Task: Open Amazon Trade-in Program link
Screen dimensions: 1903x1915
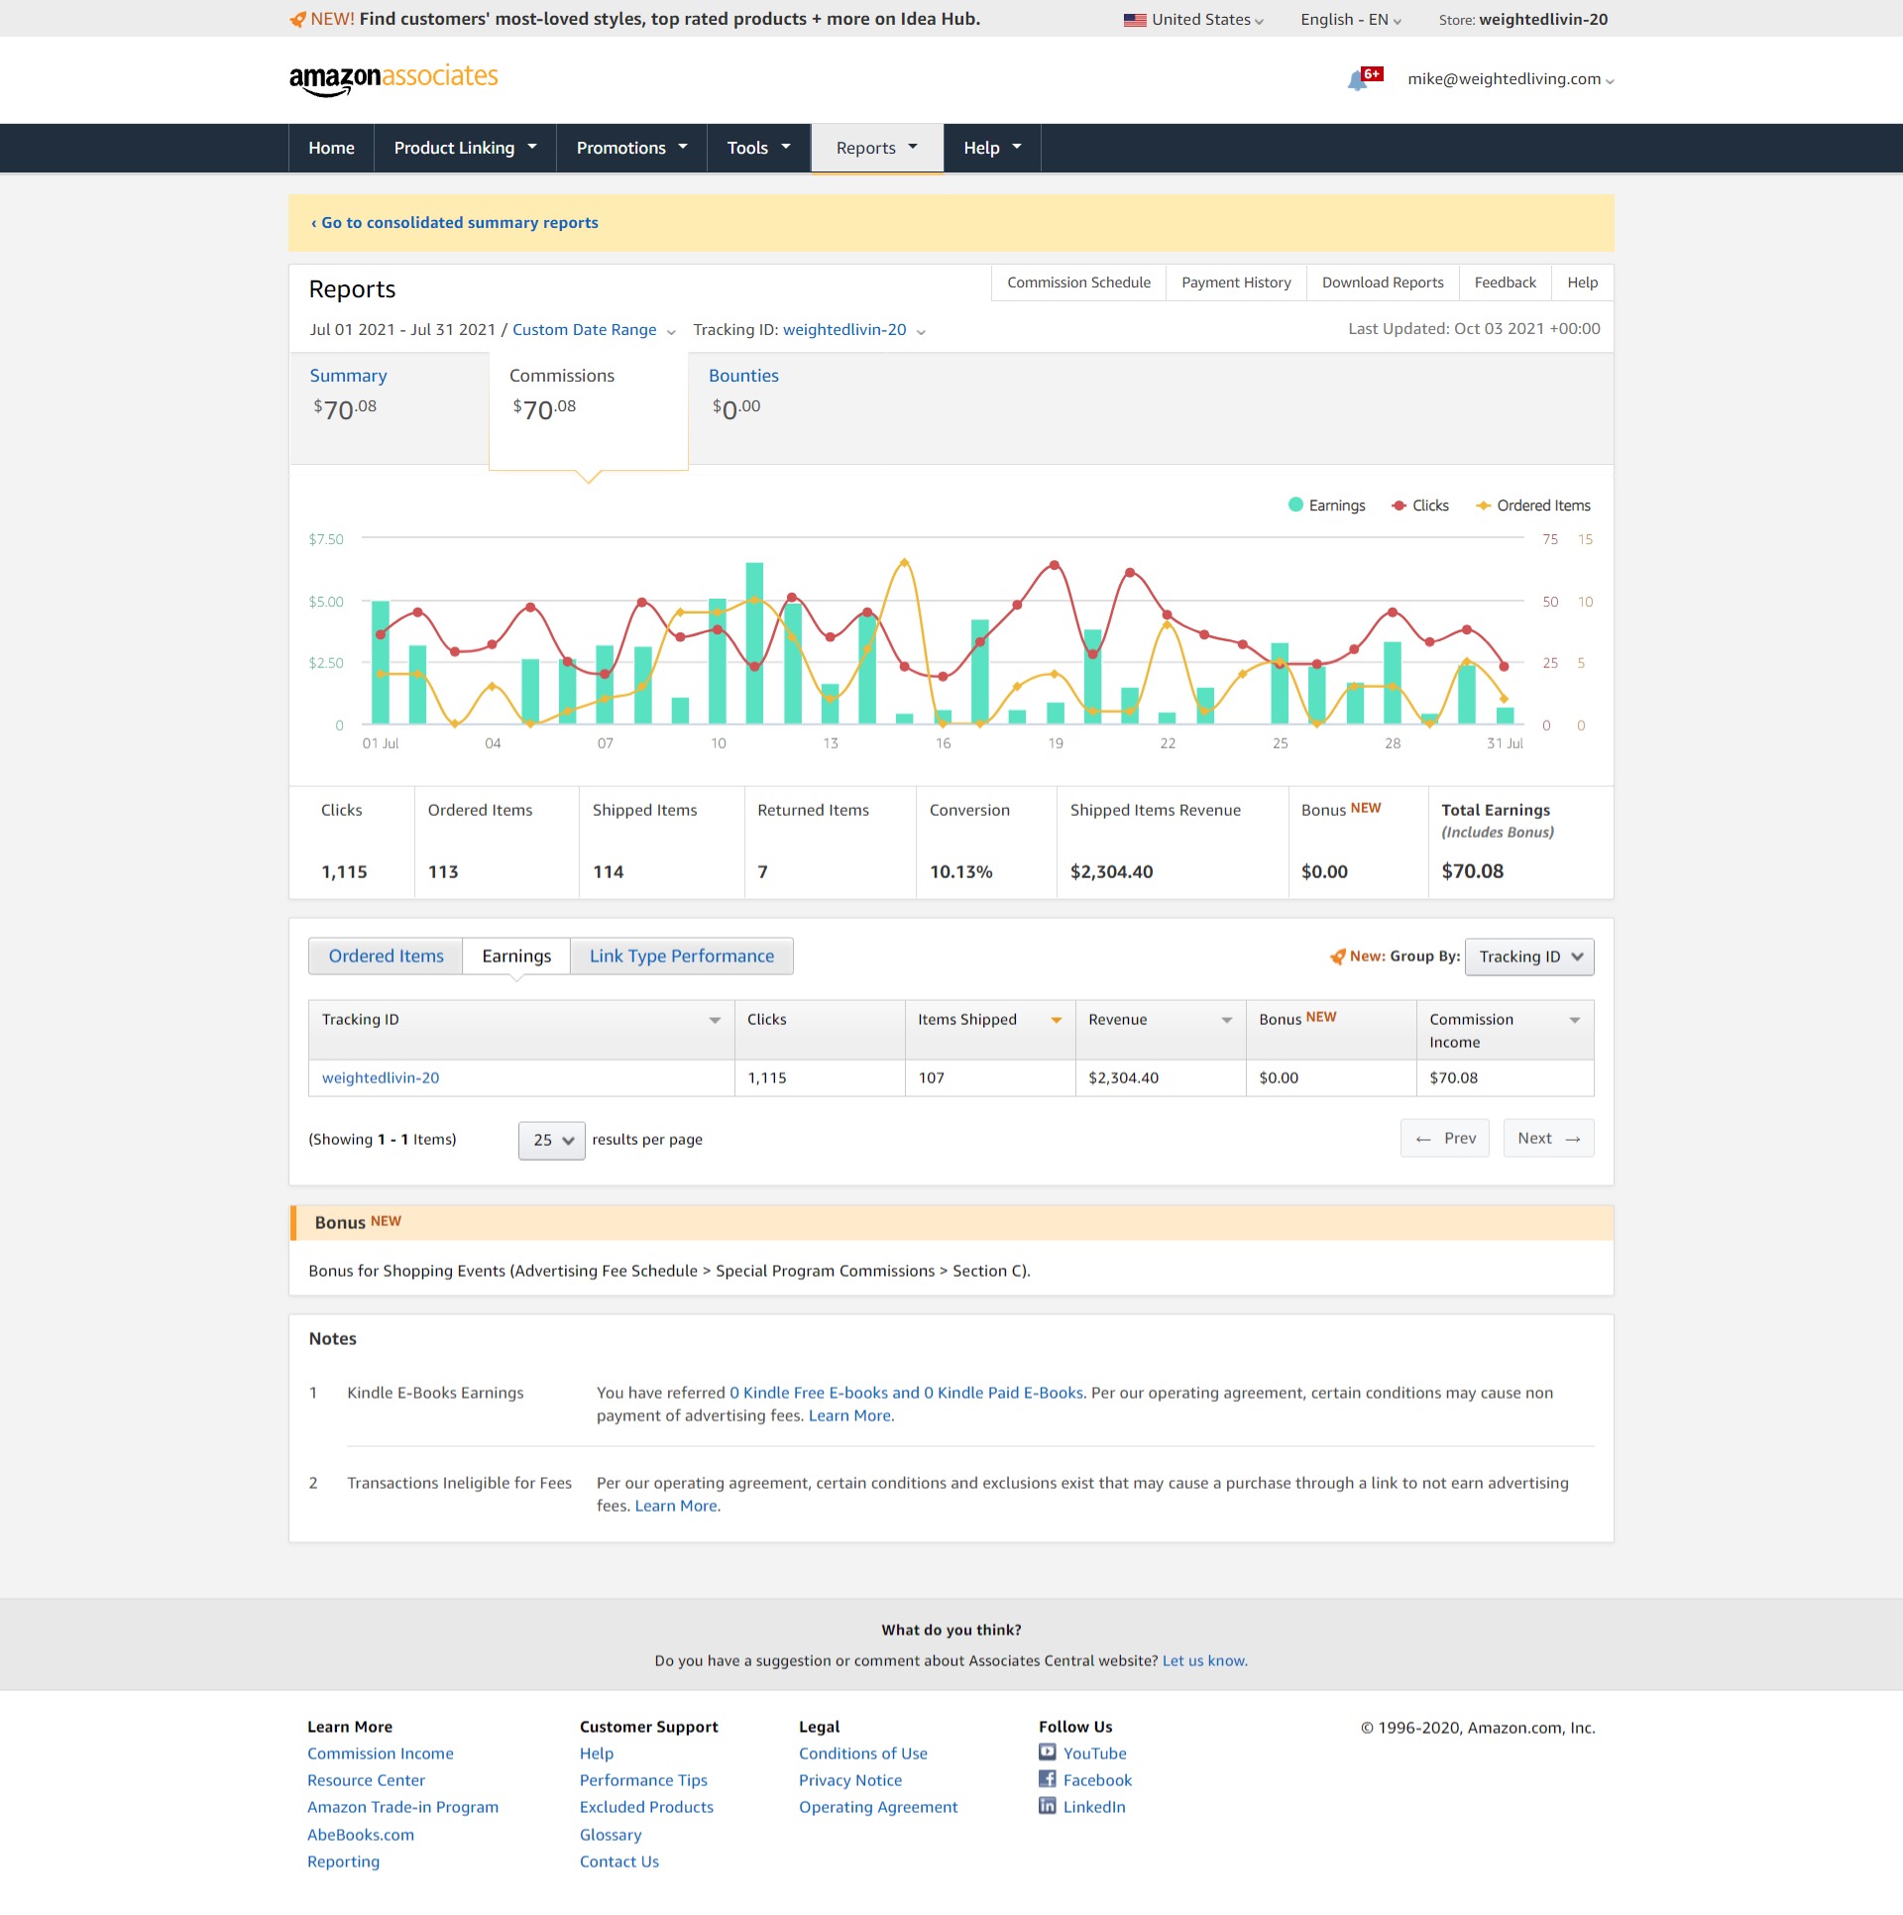Action: (402, 1807)
